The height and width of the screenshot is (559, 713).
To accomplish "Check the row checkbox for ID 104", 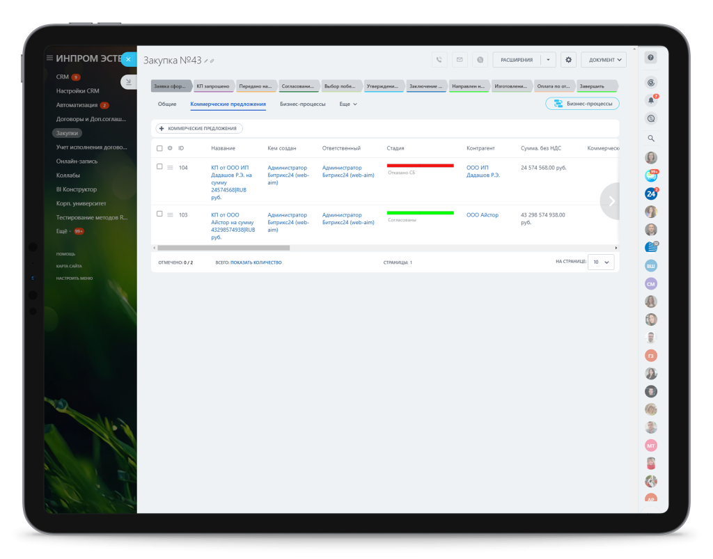I will (x=159, y=166).
